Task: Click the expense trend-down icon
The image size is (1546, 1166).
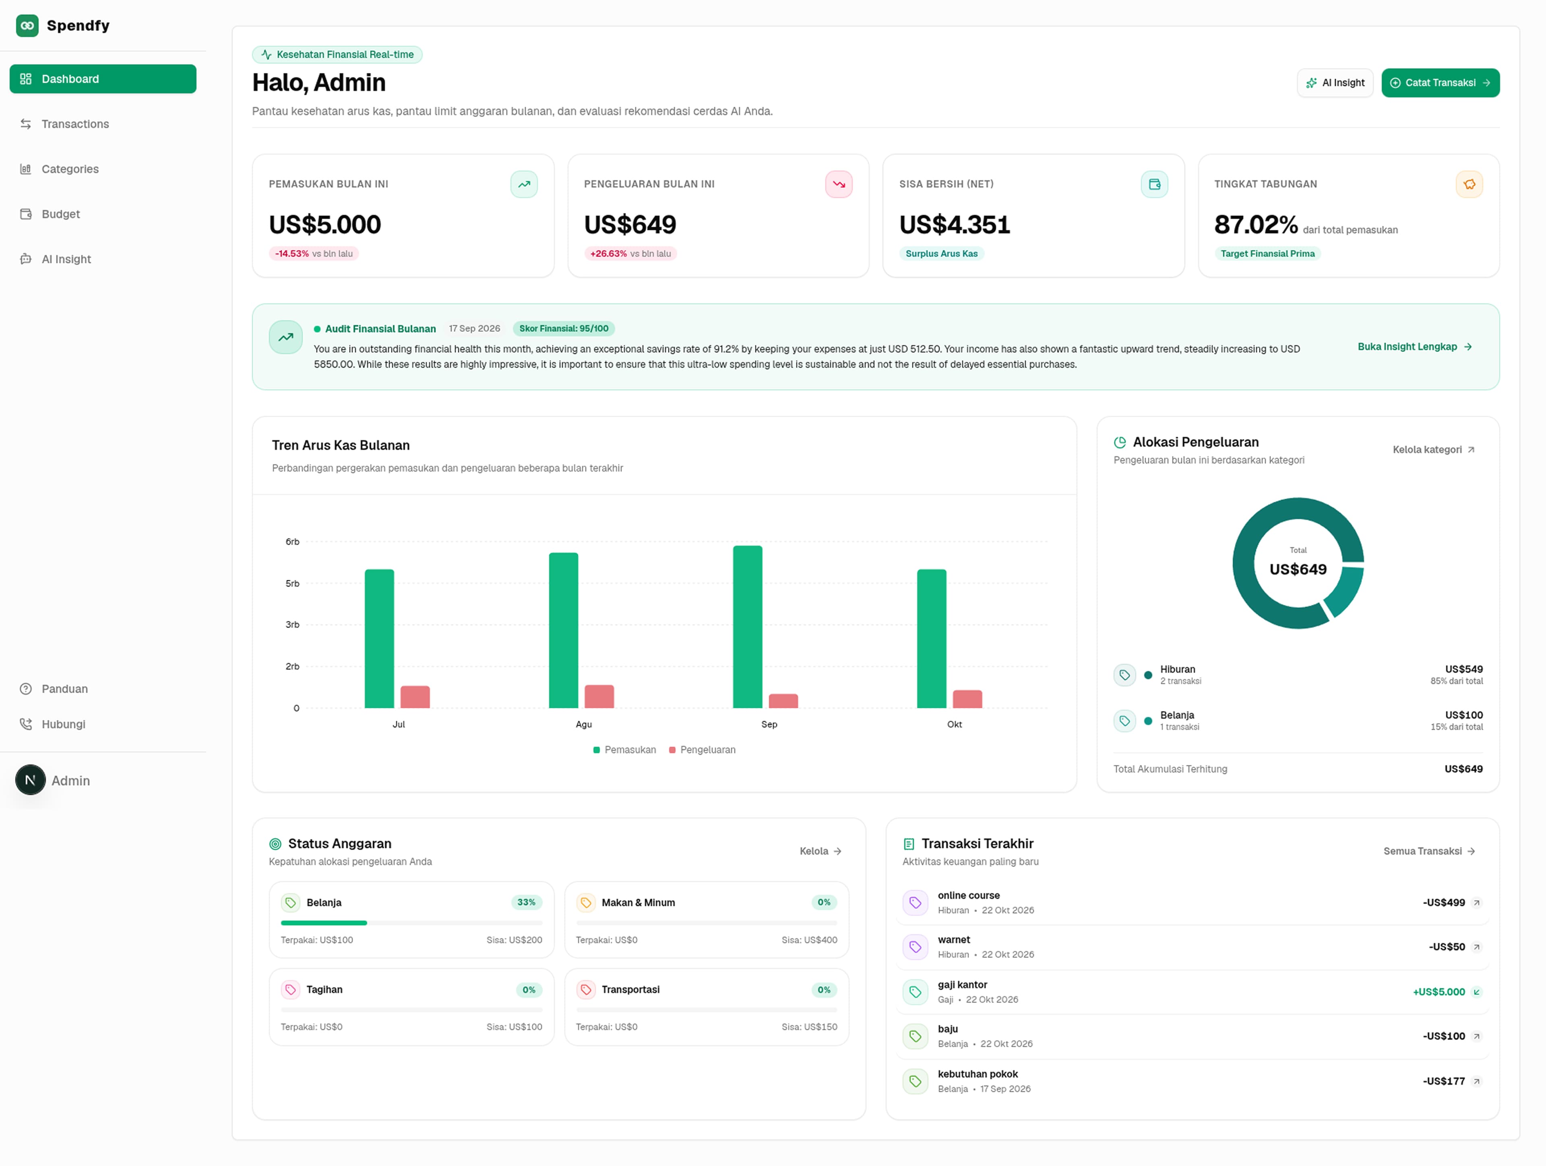Action: click(x=839, y=184)
